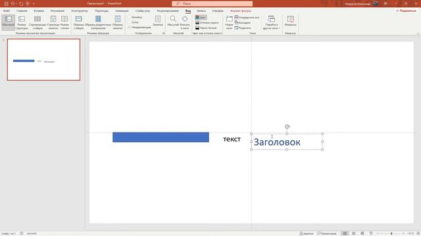This screenshot has height=236, width=421.
Task: Click the Notes (Заметки) ribbon button
Action: [158, 21]
